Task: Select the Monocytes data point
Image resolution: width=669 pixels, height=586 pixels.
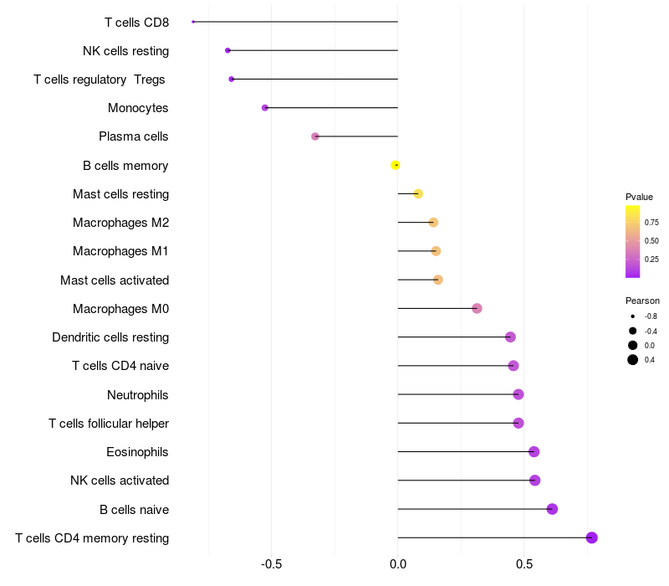Action: [x=265, y=108]
